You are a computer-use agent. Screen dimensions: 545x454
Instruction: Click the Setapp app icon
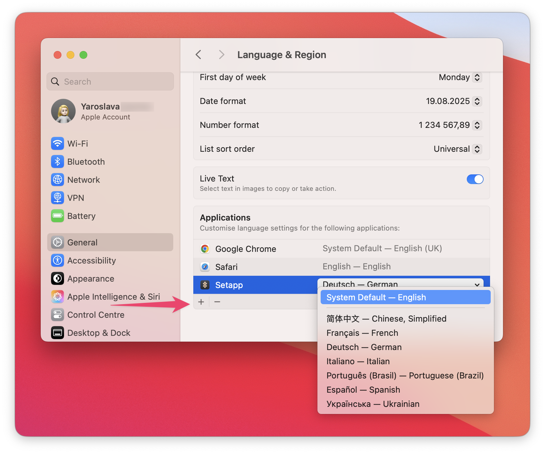(205, 285)
